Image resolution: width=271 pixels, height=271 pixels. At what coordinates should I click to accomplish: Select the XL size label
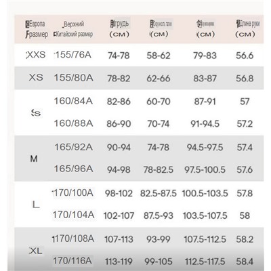pyautogui.click(x=36, y=251)
